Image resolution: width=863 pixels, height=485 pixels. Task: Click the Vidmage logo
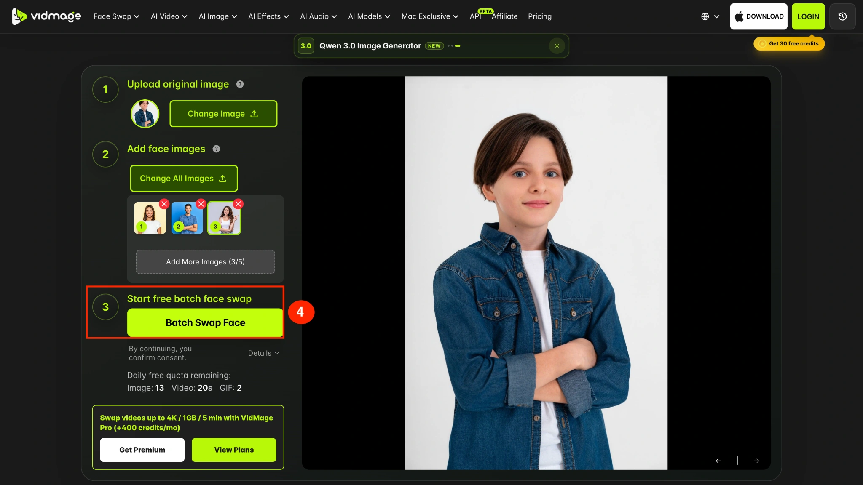click(46, 16)
